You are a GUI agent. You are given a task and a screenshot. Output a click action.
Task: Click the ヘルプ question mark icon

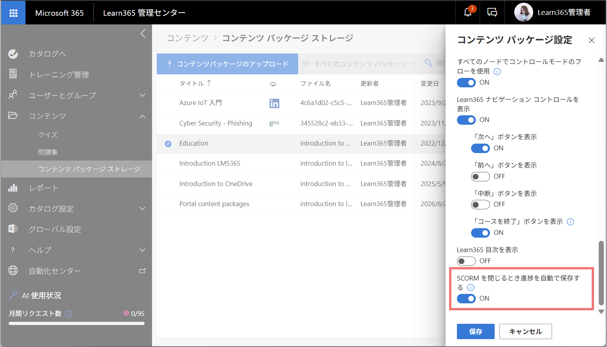click(x=13, y=250)
